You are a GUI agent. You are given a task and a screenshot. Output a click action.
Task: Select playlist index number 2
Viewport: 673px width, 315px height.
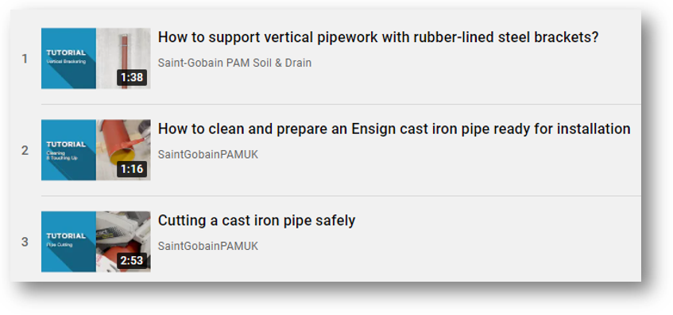[x=25, y=151]
